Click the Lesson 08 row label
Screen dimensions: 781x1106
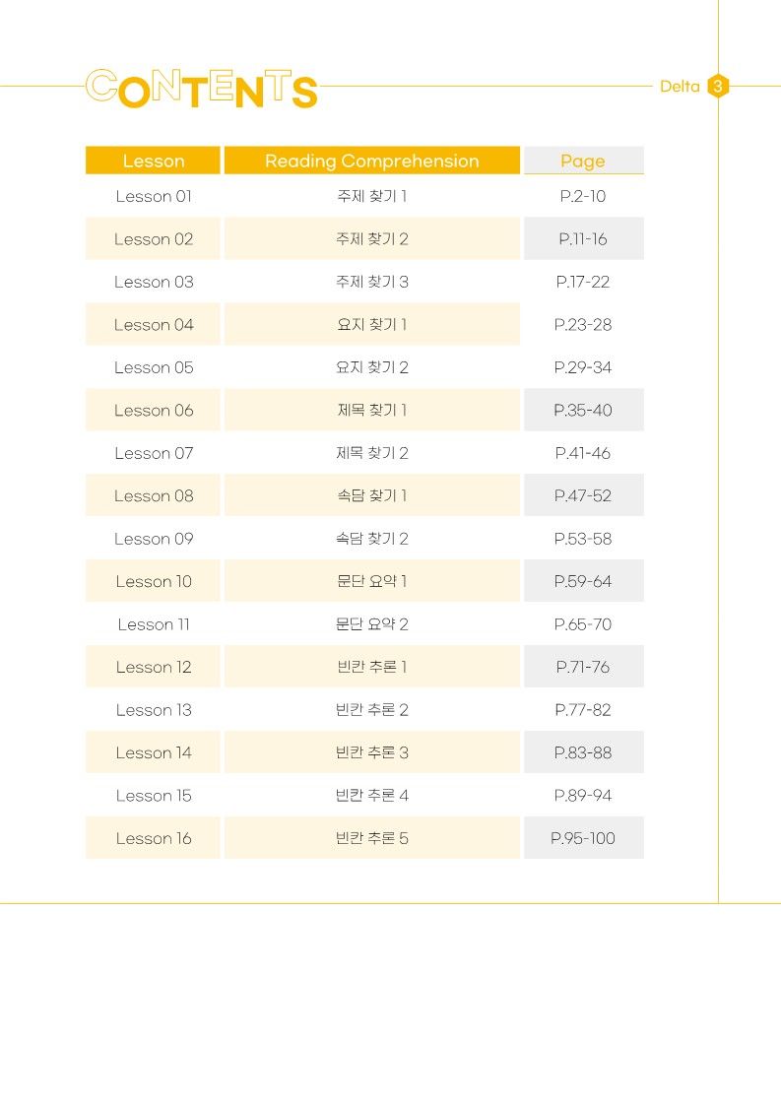[153, 495]
